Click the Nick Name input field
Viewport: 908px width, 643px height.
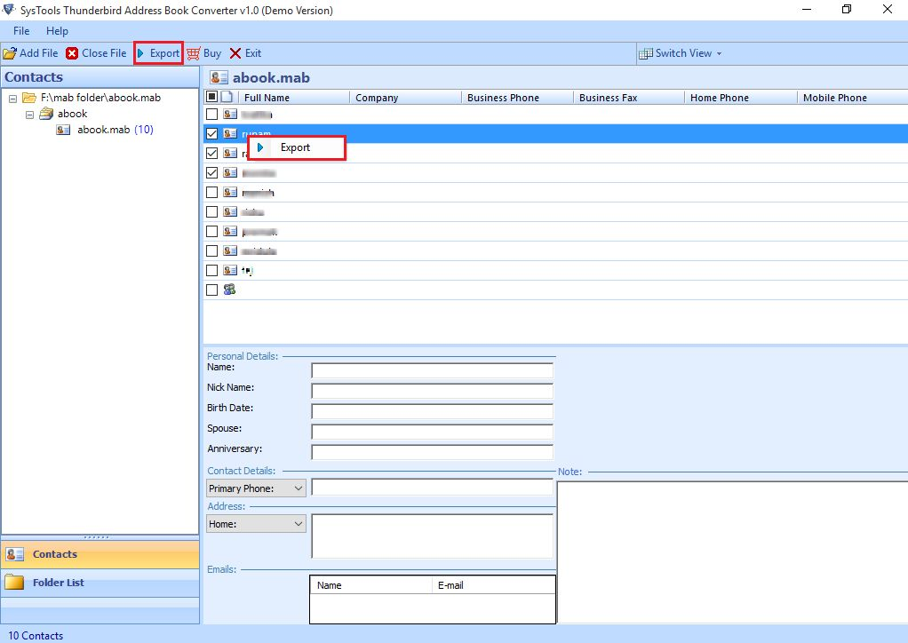(x=432, y=391)
